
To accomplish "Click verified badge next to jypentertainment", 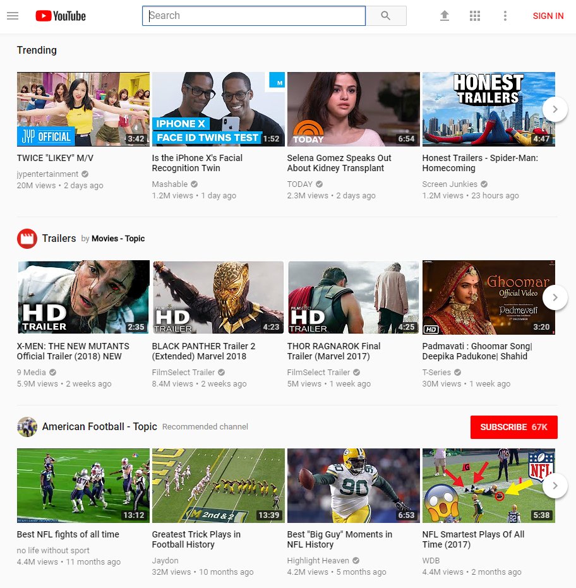I will tap(85, 174).
